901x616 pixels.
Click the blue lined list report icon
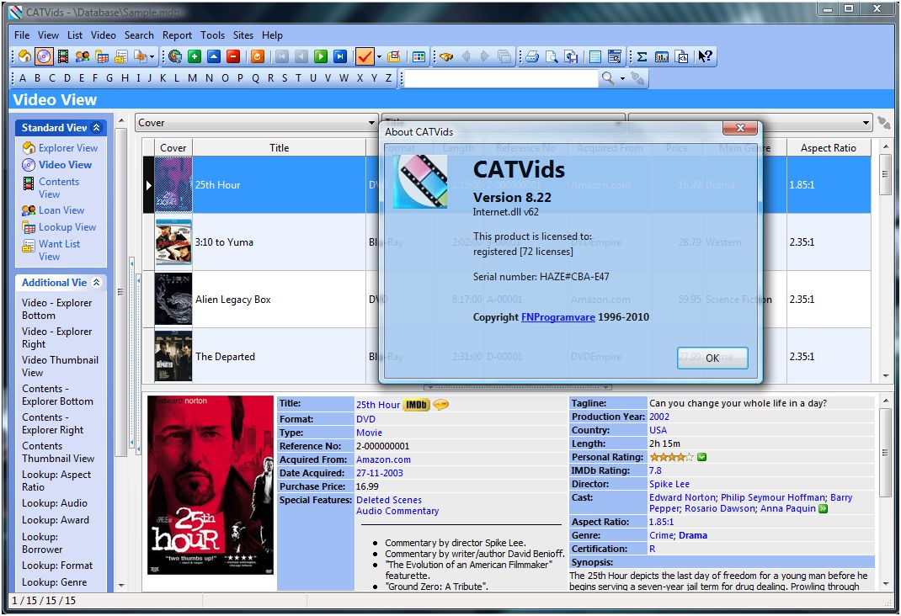point(595,56)
